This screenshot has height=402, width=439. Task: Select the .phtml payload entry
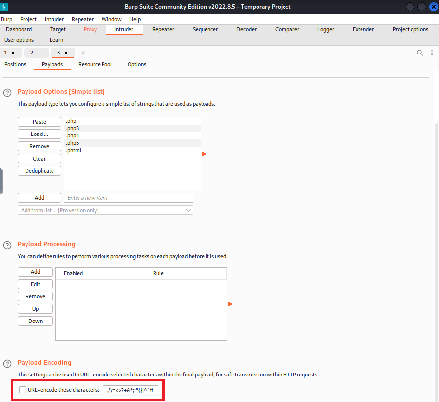(132, 150)
